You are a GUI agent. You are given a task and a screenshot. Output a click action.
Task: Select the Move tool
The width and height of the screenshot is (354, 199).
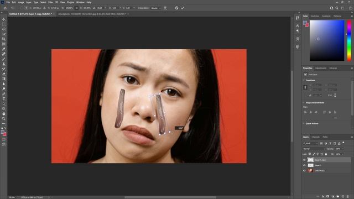point(4,19)
